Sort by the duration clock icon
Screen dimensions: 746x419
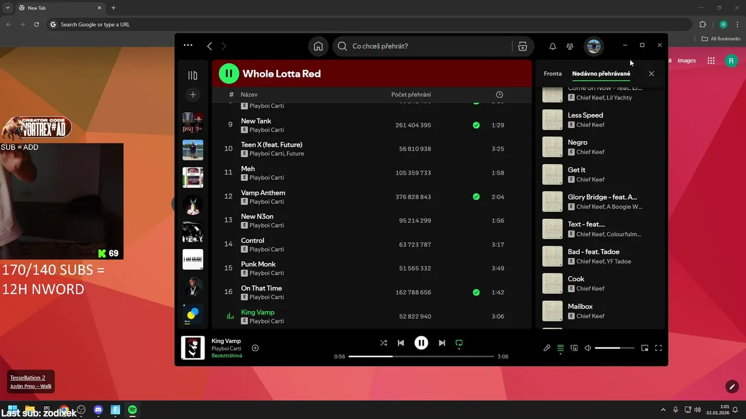[499, 94]
